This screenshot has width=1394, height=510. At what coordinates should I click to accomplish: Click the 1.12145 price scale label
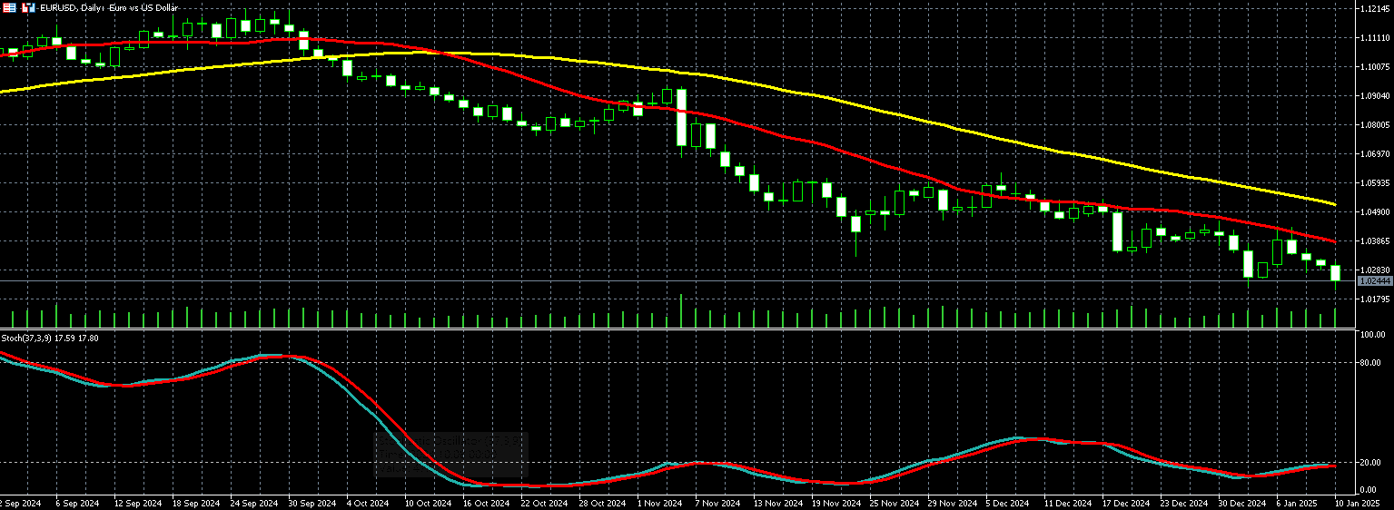pos(1373,9)
